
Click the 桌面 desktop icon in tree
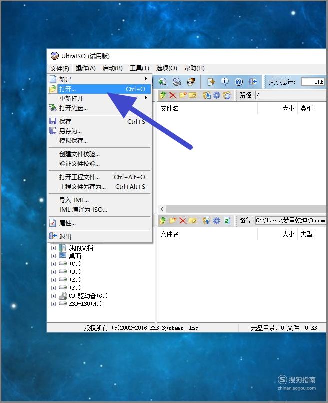click(x=63, y=256)
